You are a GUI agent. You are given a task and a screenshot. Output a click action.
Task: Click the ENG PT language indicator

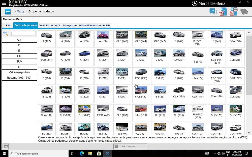[x=228, y=153]
